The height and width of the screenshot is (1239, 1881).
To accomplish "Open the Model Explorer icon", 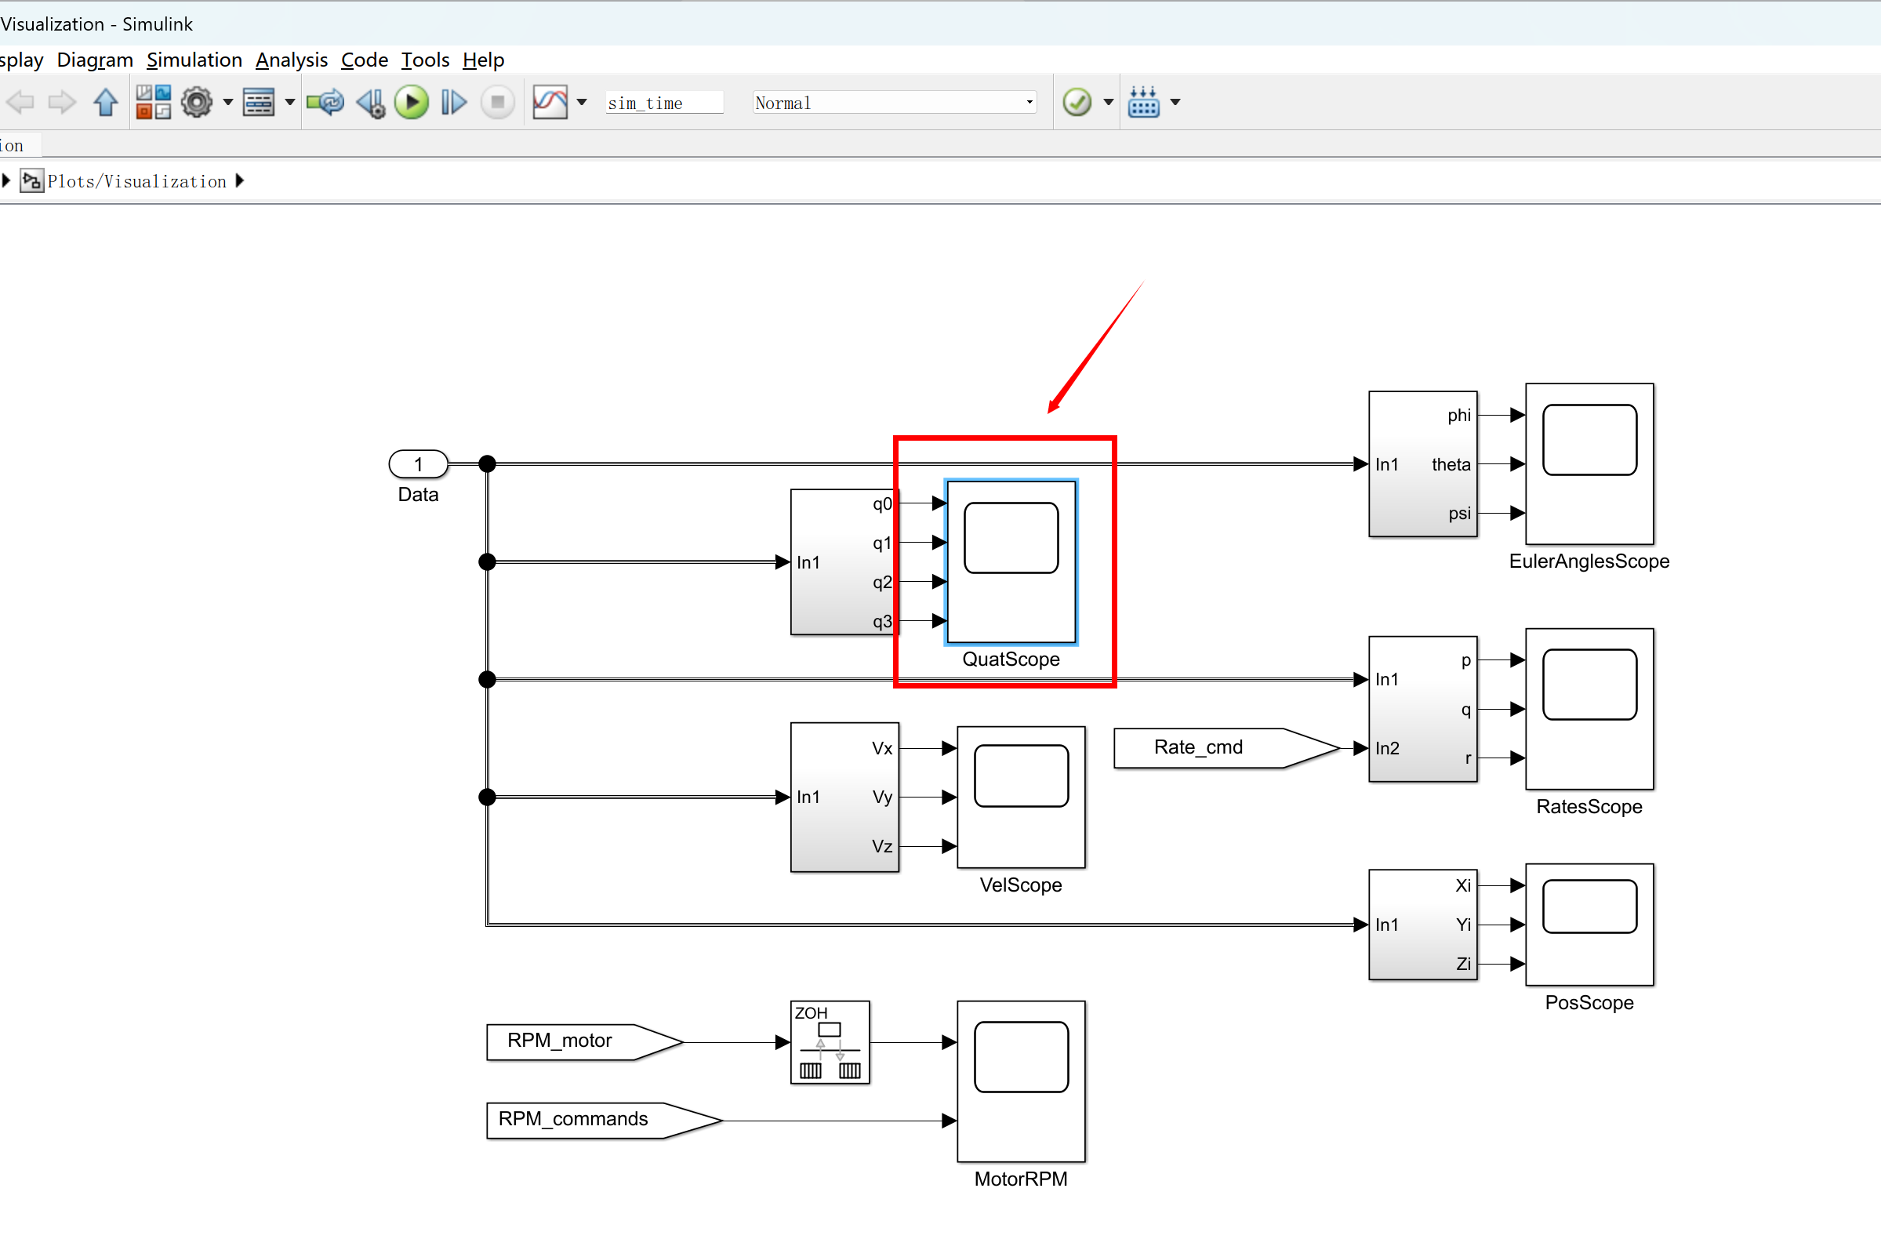I will (x=259, y=102).
